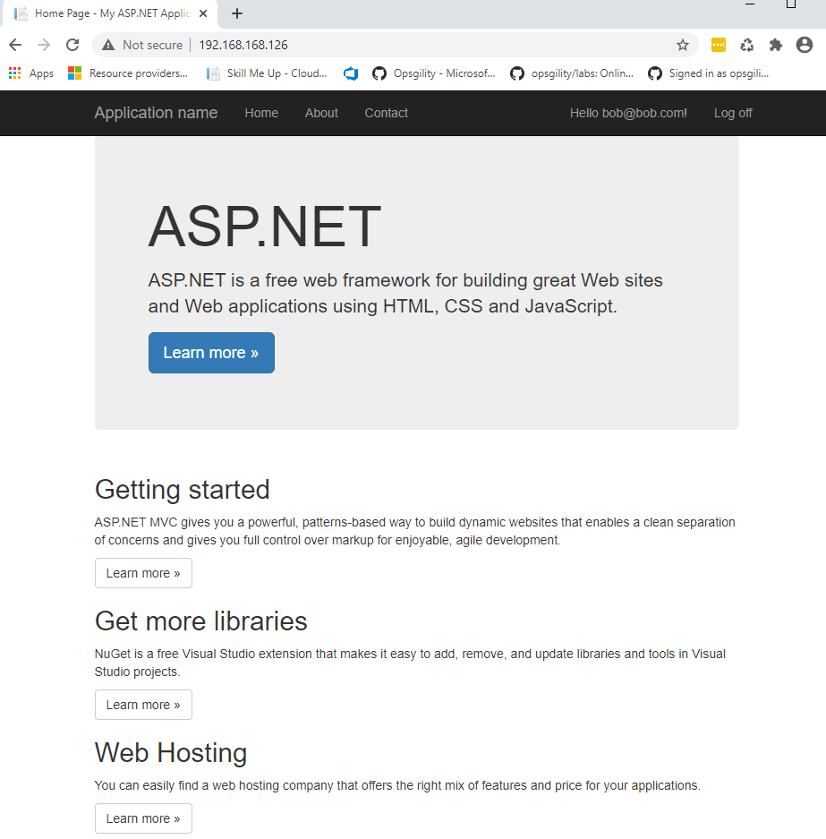The width and height of the screenshot is (826, 839).
Task: Open the About page in navbar
Action: [321, 113]
